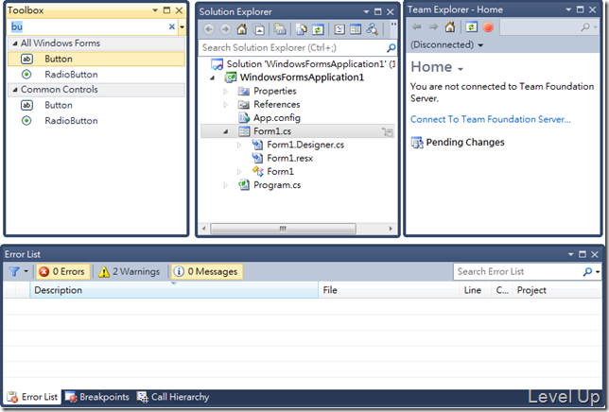Image resolution: width=609 pixels, height=412 pixels.
Task: Click the Properties icon in Solution Explorer toolbar
Action: click(356, 29)
